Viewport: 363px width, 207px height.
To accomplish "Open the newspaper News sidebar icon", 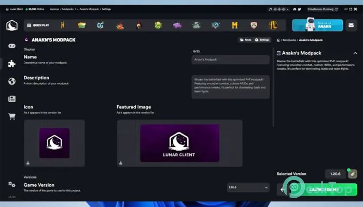I will point(12,99).
